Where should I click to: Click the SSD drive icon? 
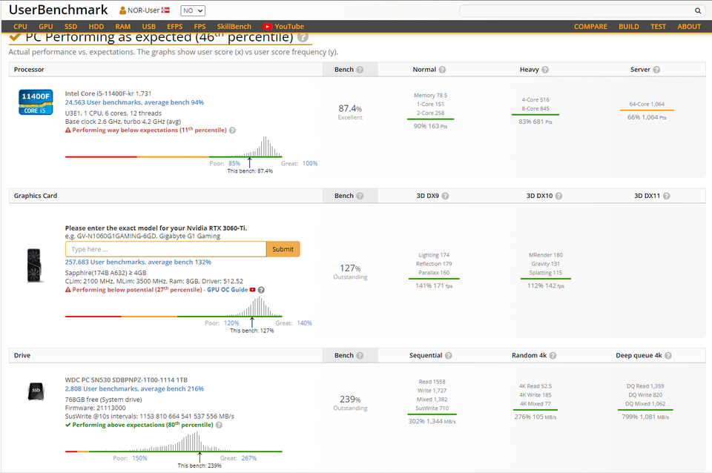pos(36,391)
